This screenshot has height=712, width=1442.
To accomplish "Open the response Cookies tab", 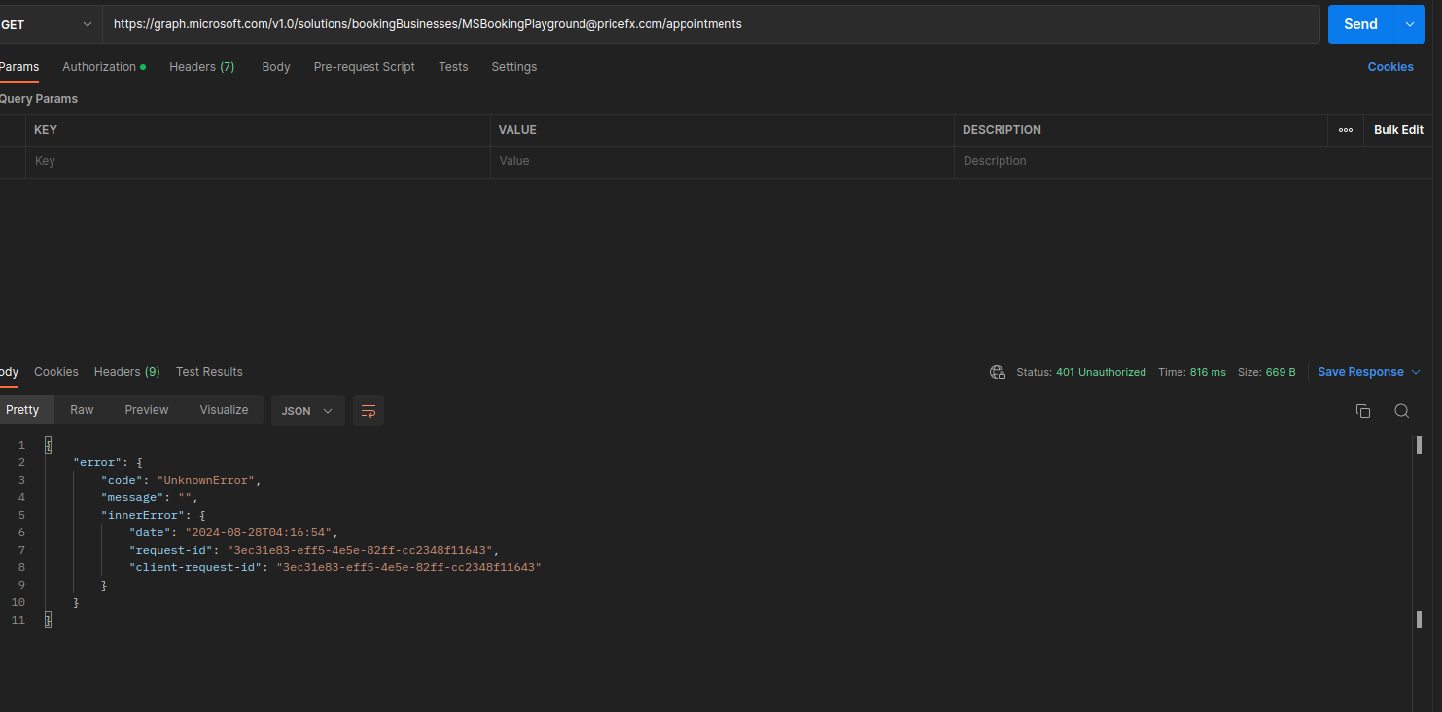I will 56,372.
